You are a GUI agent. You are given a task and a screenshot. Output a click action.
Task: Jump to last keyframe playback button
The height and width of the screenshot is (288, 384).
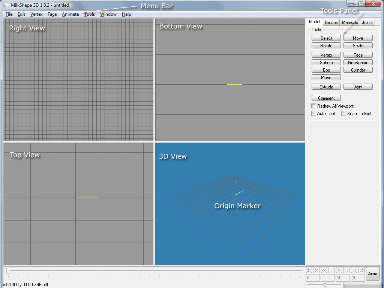[x=361, y=270]
